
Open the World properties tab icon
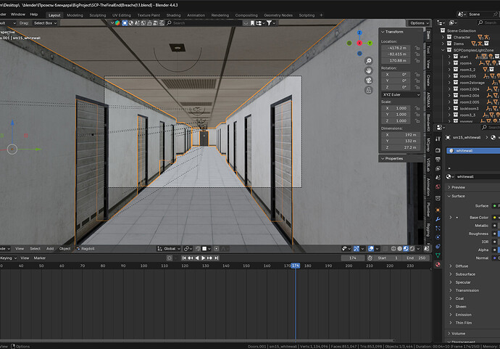click(438, 186)
